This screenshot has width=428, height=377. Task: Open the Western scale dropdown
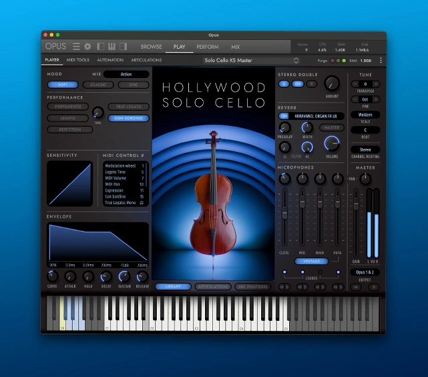tap(365, 115)
